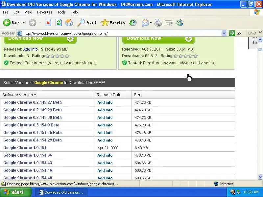The image size is (263, 197).
Task: Select the green shield icon for the 30.51 MB download
Action: (x=125, y=63)
